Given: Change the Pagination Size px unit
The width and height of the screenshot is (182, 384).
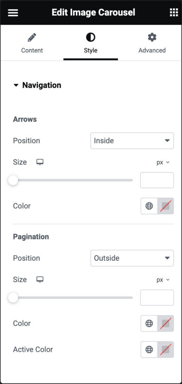Looking at the screenshot, I should (x=163, y=280).
